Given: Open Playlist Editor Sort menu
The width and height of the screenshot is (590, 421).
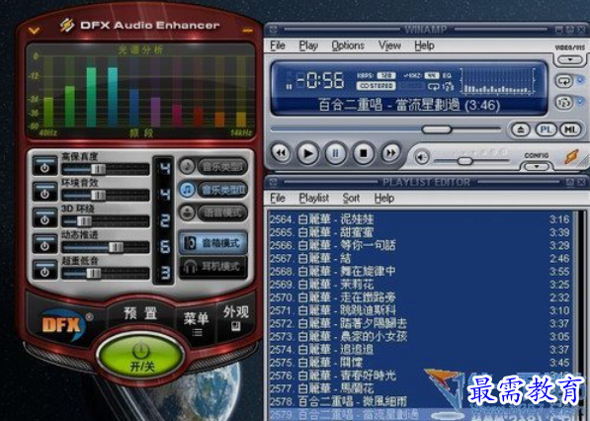Looking at the screenshot, I should point(351,198).
